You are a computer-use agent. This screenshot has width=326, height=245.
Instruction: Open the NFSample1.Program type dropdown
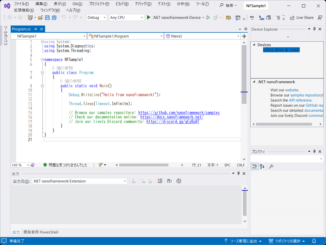pyautogui.click(x=126, y=36)
